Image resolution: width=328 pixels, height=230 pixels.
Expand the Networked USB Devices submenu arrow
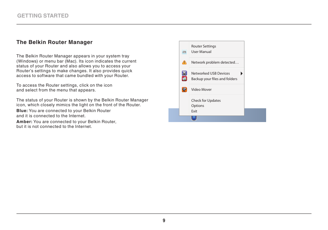click(241, 73)
